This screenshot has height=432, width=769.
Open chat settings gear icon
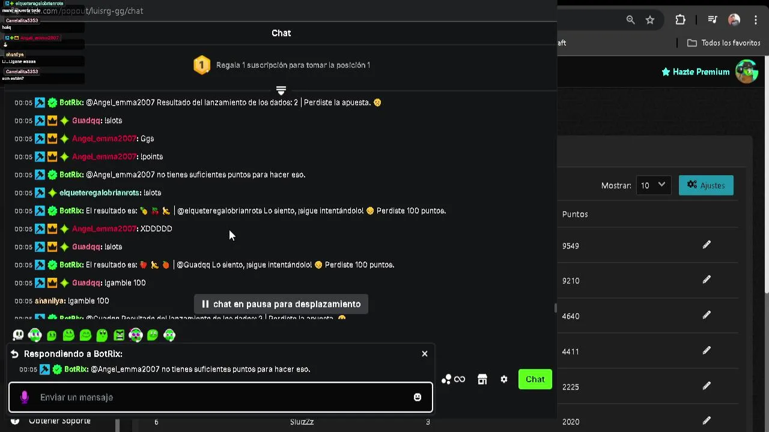click(504, 379)
